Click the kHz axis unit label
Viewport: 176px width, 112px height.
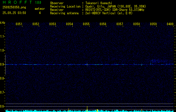coord(3,23)
